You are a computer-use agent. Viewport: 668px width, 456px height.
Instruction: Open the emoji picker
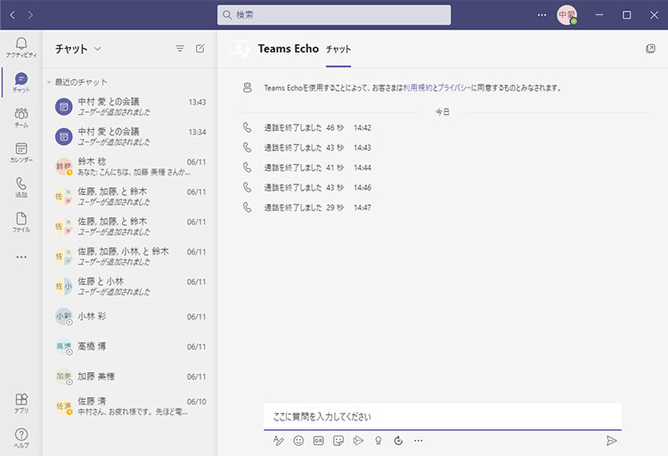(x=298, y=441)
